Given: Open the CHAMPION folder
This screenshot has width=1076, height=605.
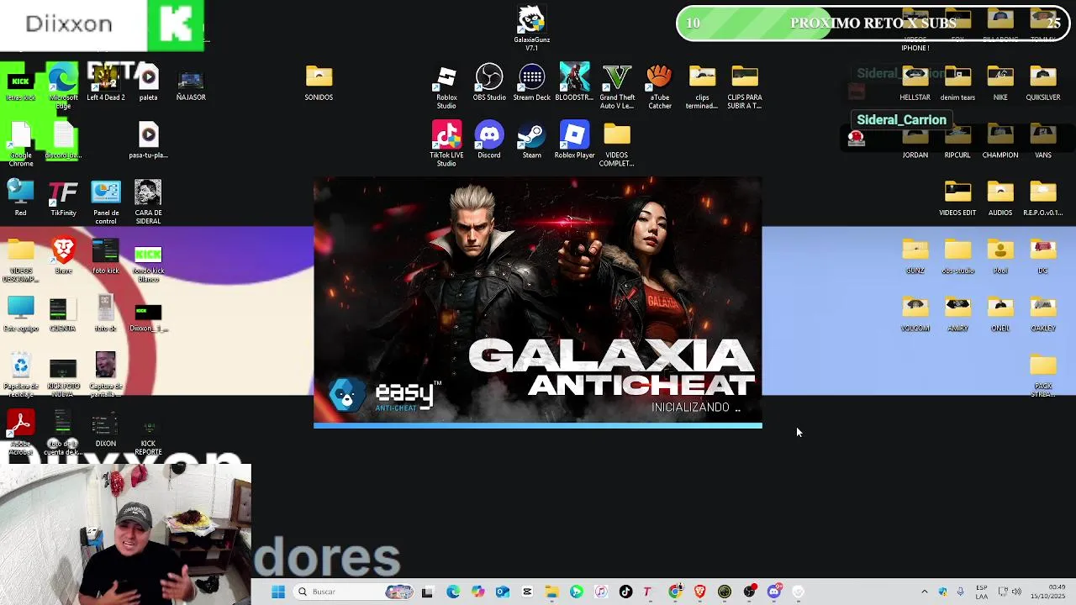Looking at the screenshot, I should pyautogui.click(x=1000, y=140).
